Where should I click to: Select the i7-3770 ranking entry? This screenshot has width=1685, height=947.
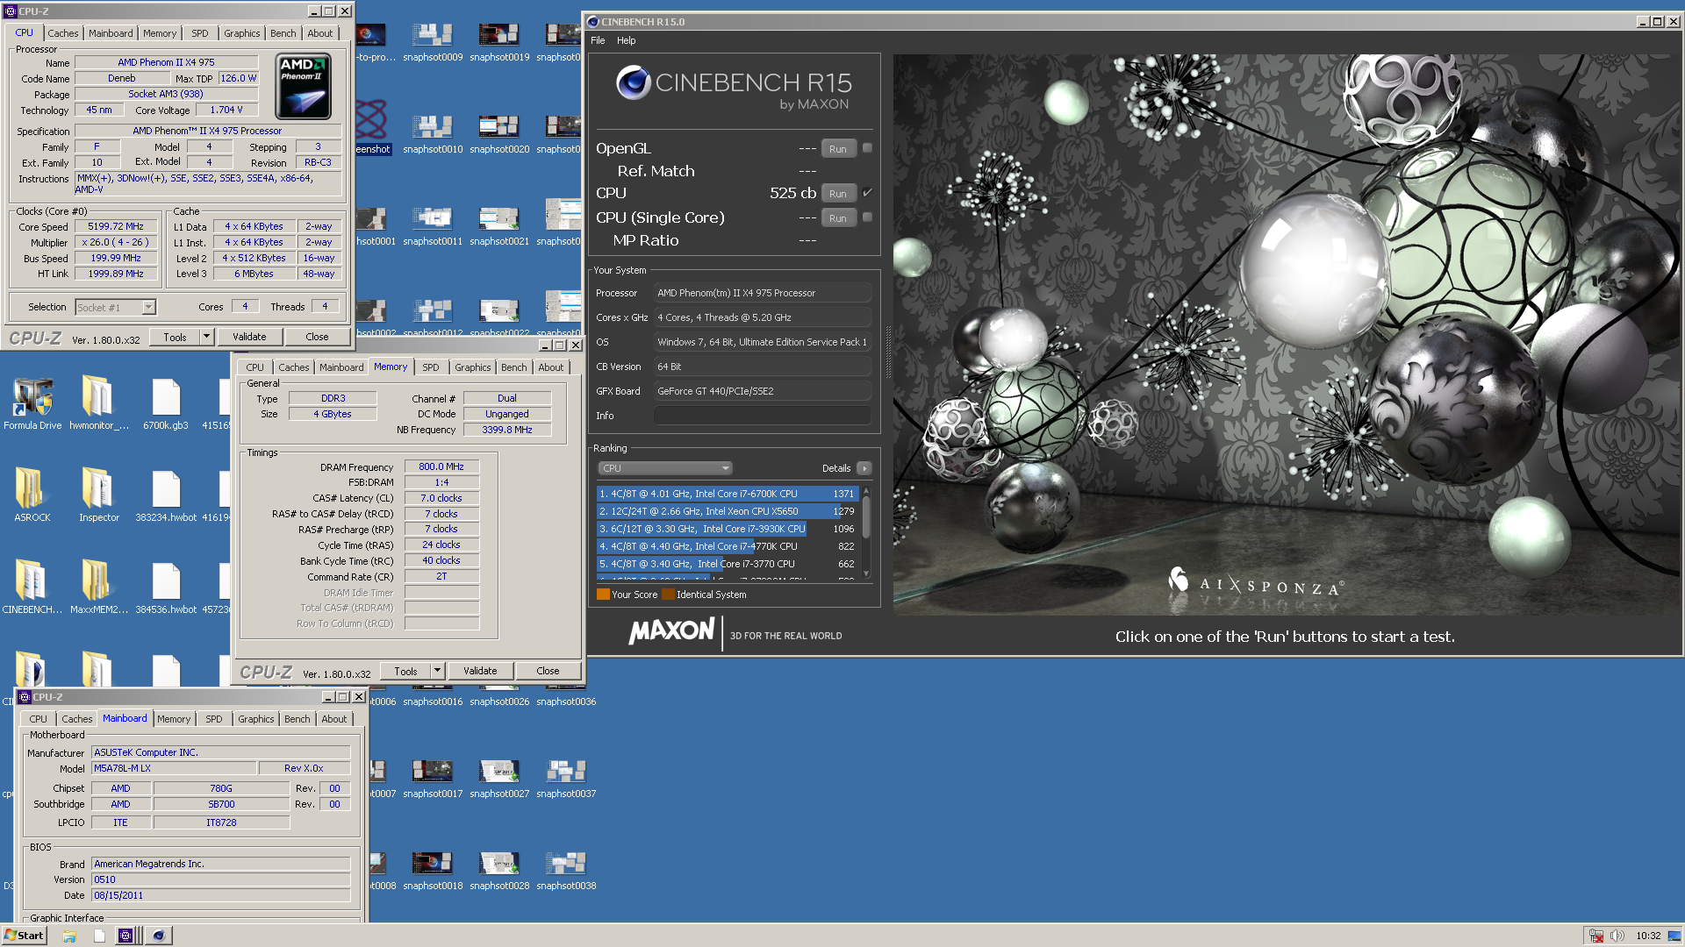click(x=727, y=564)
